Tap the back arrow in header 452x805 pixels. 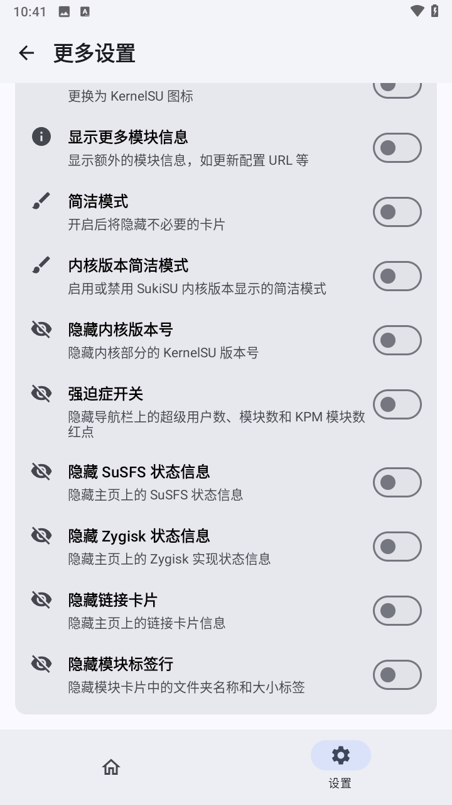point(26,53)
